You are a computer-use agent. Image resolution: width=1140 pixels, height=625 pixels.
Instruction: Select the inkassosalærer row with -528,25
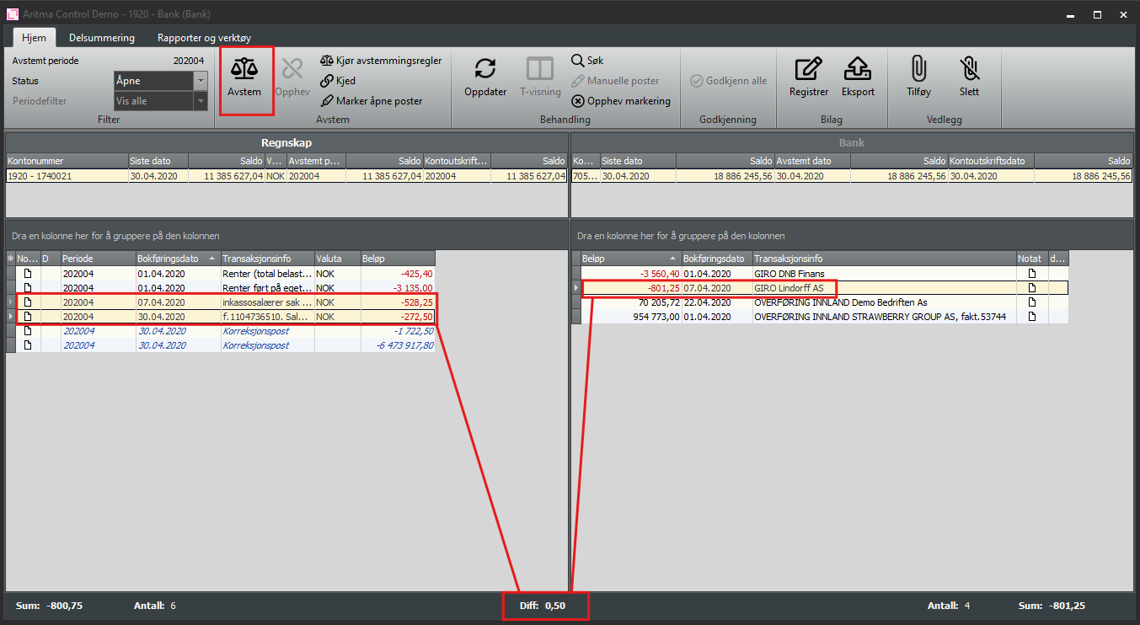click(x=266, y=302)
